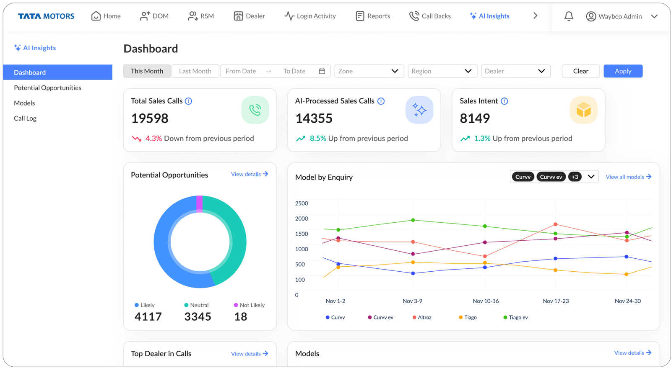Click the info icon beside AI-Processed Sales Calls
The height and width of the screenshot is (368, 671).
tap(381, 101)
